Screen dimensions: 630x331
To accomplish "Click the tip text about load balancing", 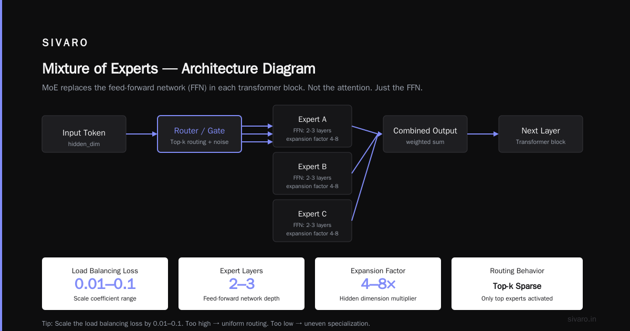I will 206,324.
